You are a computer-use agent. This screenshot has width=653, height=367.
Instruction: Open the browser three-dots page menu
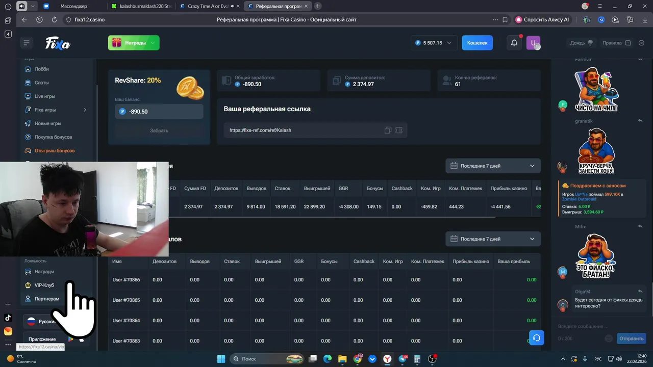(495, 19)
